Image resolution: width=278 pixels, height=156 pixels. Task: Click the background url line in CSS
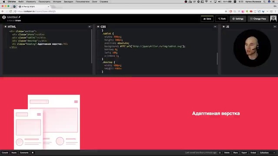pos(145,46)
